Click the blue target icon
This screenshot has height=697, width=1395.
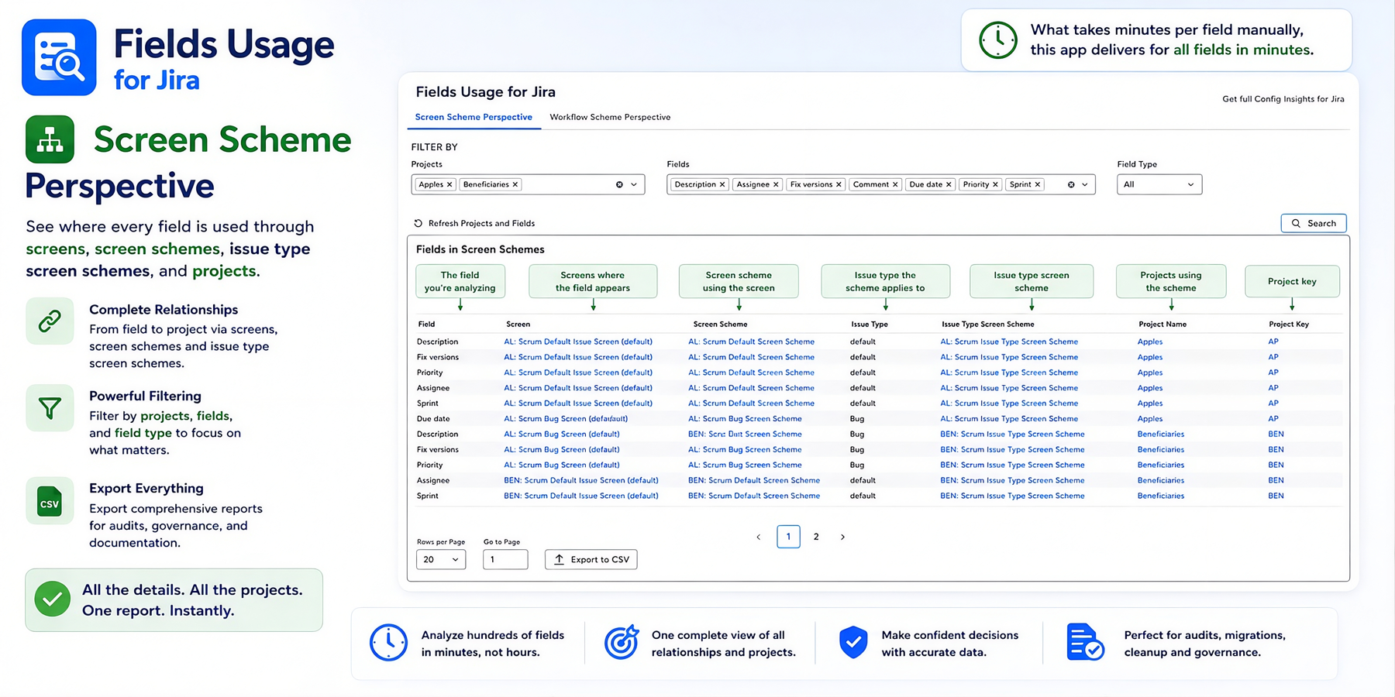click(622, 642)
